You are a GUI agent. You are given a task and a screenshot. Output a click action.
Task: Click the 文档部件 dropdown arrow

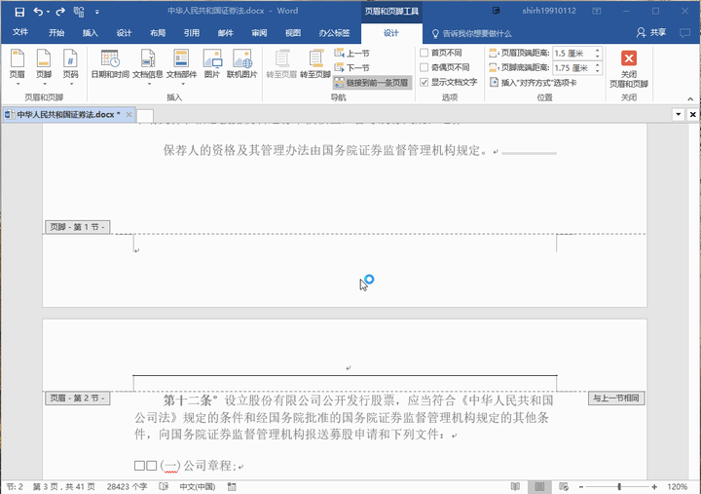(x=181, y=84)
